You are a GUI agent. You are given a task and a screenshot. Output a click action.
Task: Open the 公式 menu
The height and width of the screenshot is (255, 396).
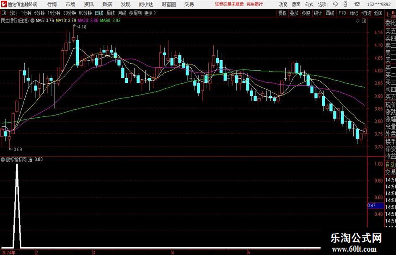tap(309, 4)
